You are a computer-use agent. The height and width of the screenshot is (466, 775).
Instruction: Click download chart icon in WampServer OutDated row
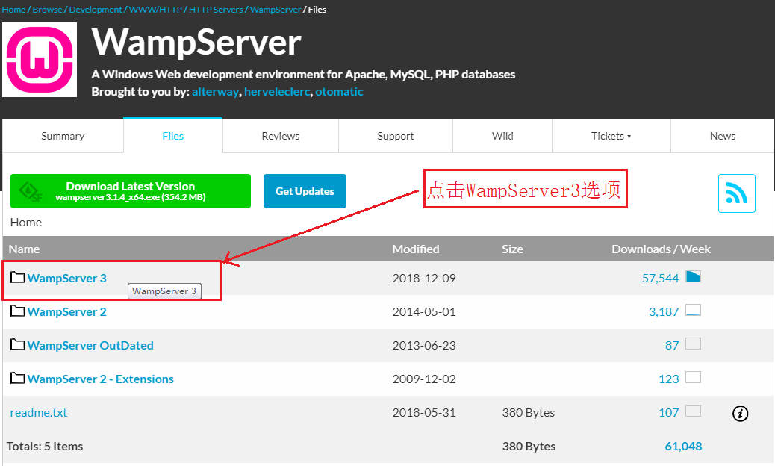pos(693,344)
